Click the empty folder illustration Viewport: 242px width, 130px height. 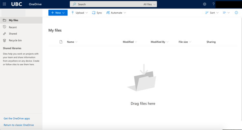click(142, 78)
